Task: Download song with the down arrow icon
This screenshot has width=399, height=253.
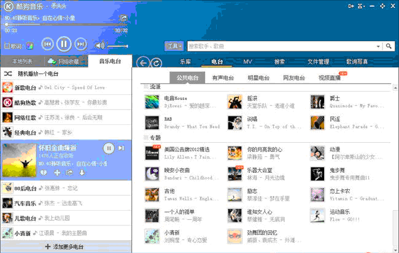Action: point(82,173)
